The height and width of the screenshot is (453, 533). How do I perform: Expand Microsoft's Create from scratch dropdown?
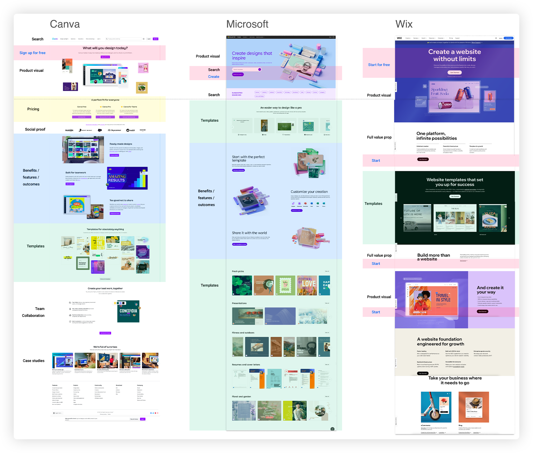click(x=238, y=74)
